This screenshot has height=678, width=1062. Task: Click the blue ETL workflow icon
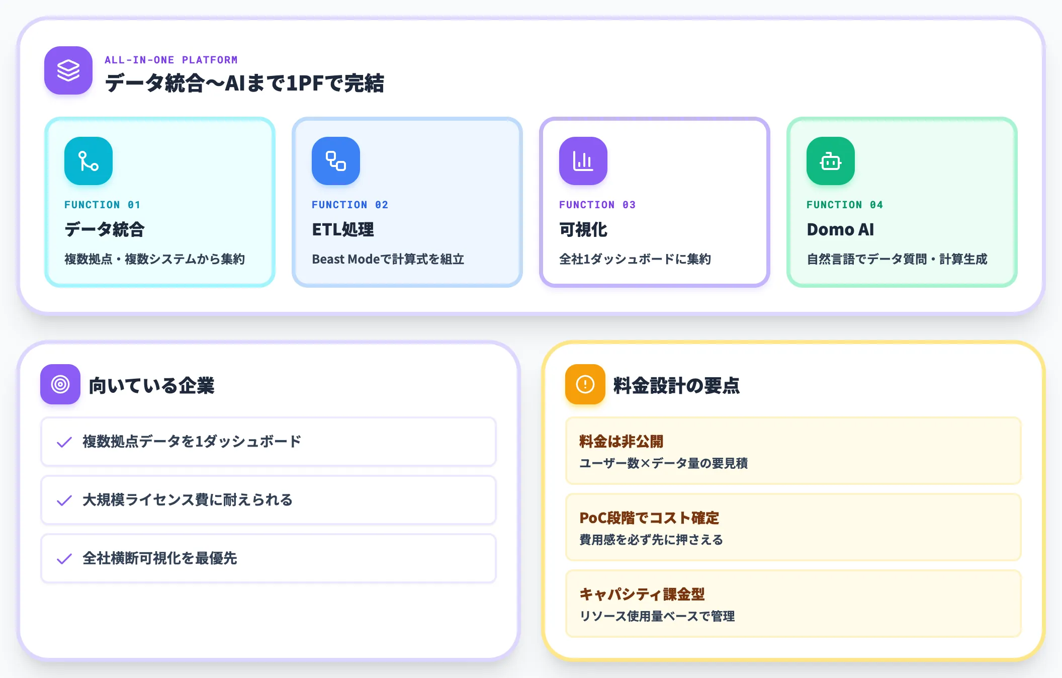(x=336, y=161)
